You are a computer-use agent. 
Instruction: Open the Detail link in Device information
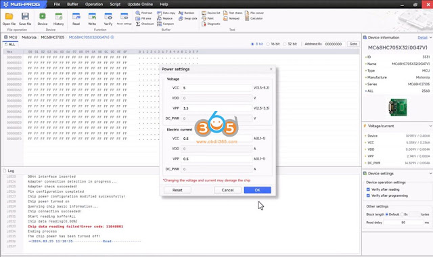coord(422,38)
